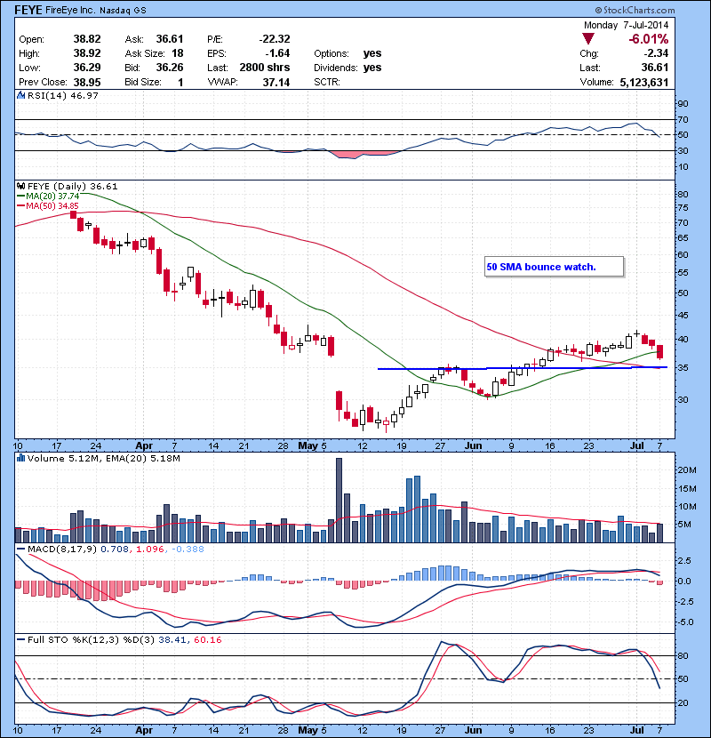Click the last red candlestick on July 7

(660, 352)
